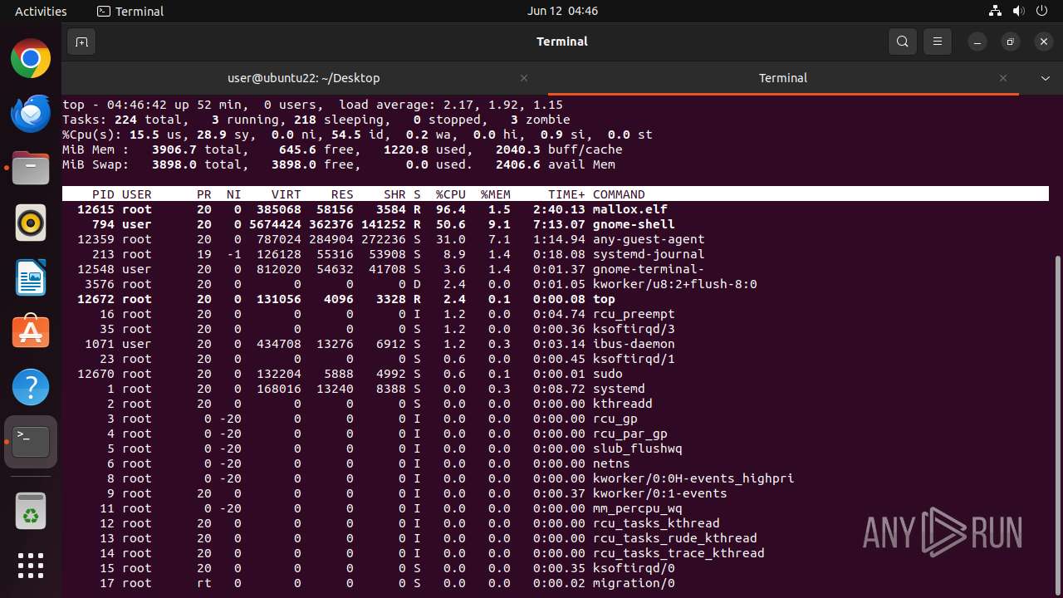Click the Terminal icon in the dock
This screenshot has height=598, width=1063.
31,442
